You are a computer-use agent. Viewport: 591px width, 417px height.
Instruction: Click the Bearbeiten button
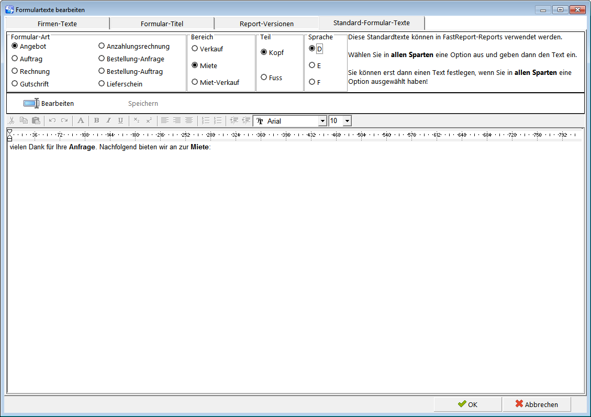[x=49, y=103]
